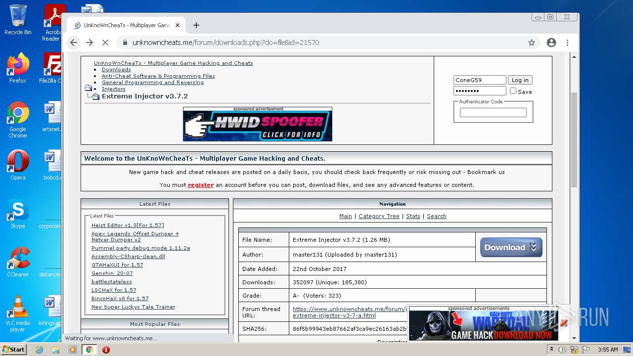Open the media player taskbar icon
This screenshot has width=633, height=356.
[x=73, y=350]
